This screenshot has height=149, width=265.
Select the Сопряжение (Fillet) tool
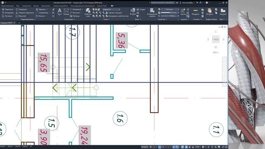(41, 13)
